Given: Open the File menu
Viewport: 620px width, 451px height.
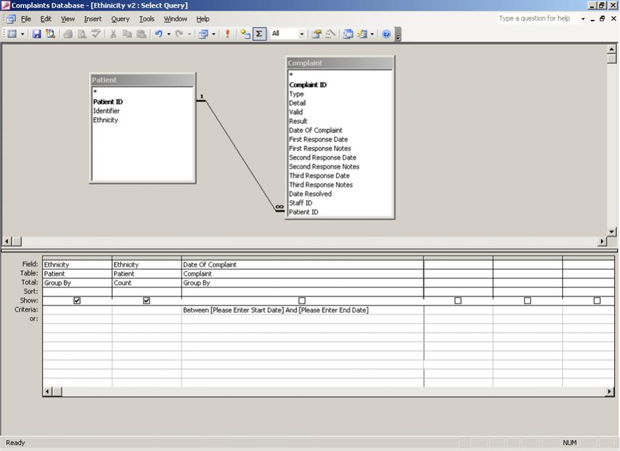Looking at the screenshot, I should 26,19.
